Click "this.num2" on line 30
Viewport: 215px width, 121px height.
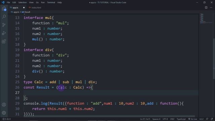pos(83,109)
